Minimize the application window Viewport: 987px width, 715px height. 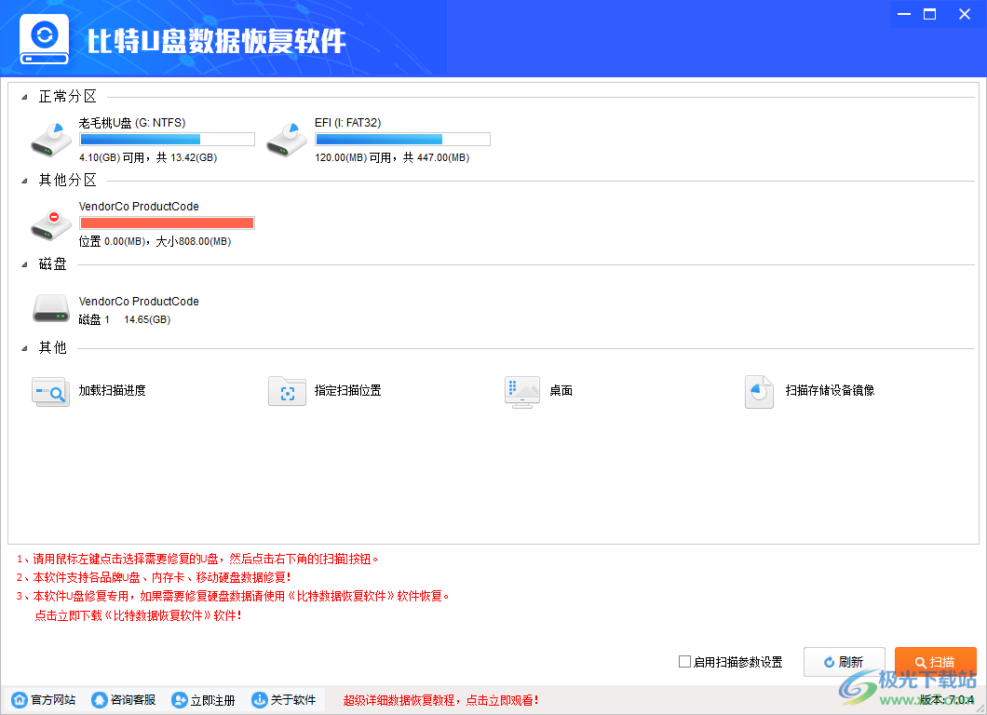904,14
